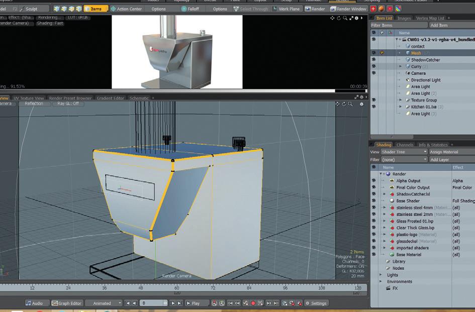Click the Render toolbar button

(315, 9)
